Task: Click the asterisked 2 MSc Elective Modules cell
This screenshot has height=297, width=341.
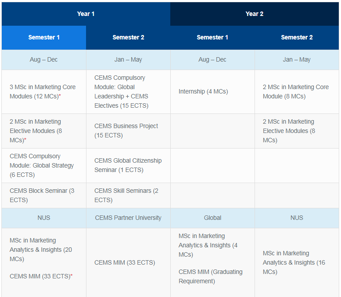Action: click(44, 131)
